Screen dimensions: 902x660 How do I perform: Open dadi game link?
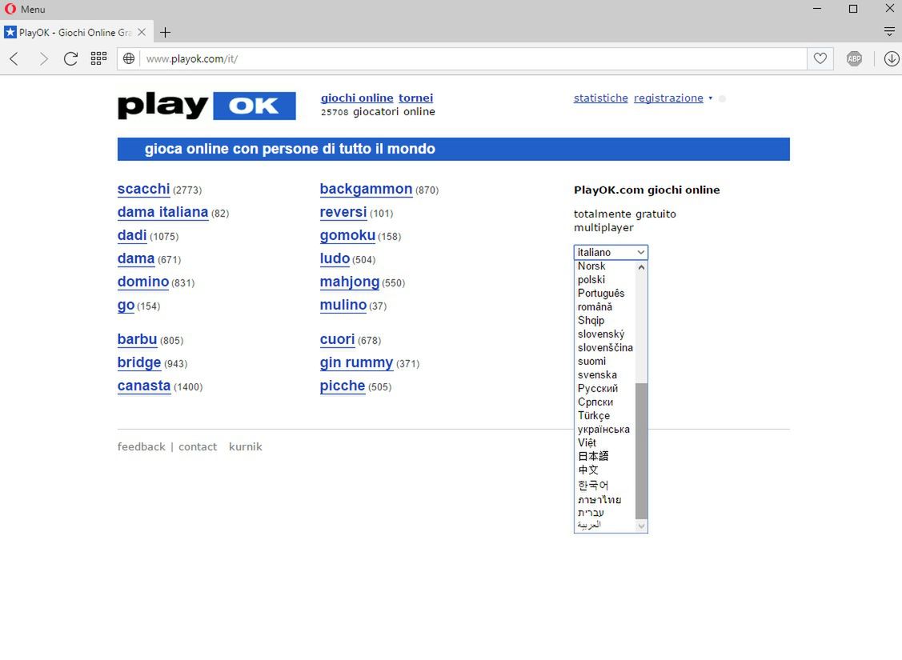click(x=132, y=235)
